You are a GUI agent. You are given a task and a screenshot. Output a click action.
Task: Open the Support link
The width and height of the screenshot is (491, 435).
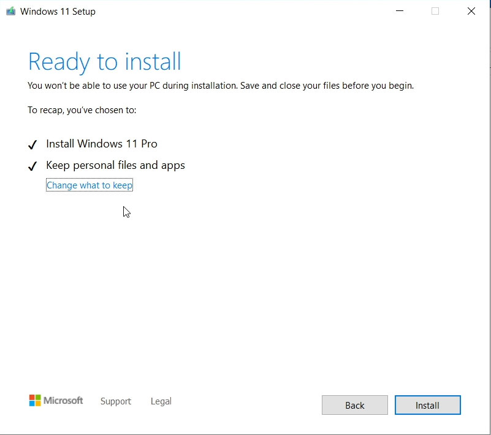pos(116,401)
